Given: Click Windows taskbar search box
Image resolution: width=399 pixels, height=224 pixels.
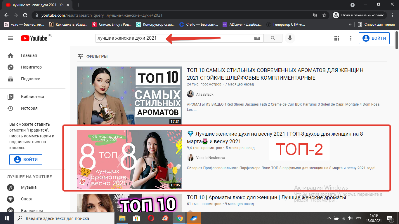Looking at the screenshot, I should (64, 218).
